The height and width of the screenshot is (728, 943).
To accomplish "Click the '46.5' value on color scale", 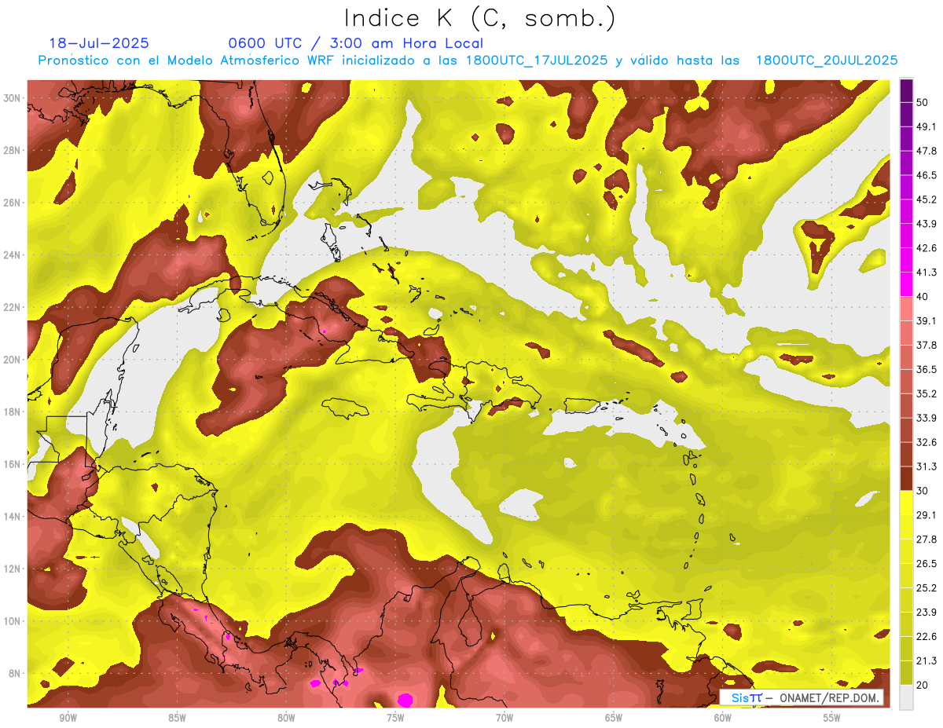I will point(926,175).
